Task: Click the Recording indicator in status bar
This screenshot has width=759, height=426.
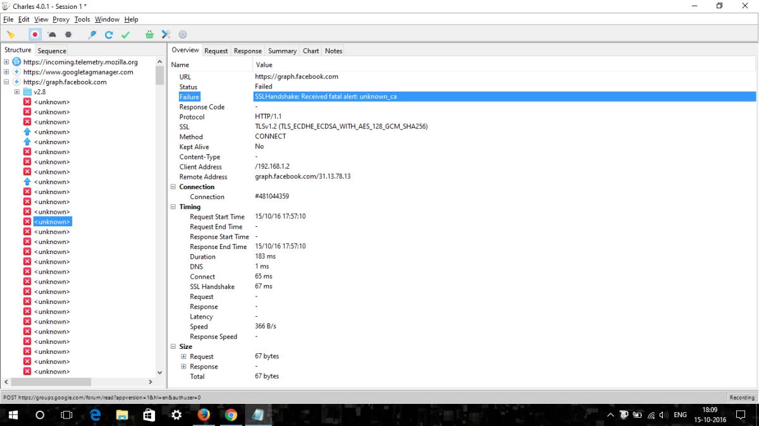Action: (742, 398)
